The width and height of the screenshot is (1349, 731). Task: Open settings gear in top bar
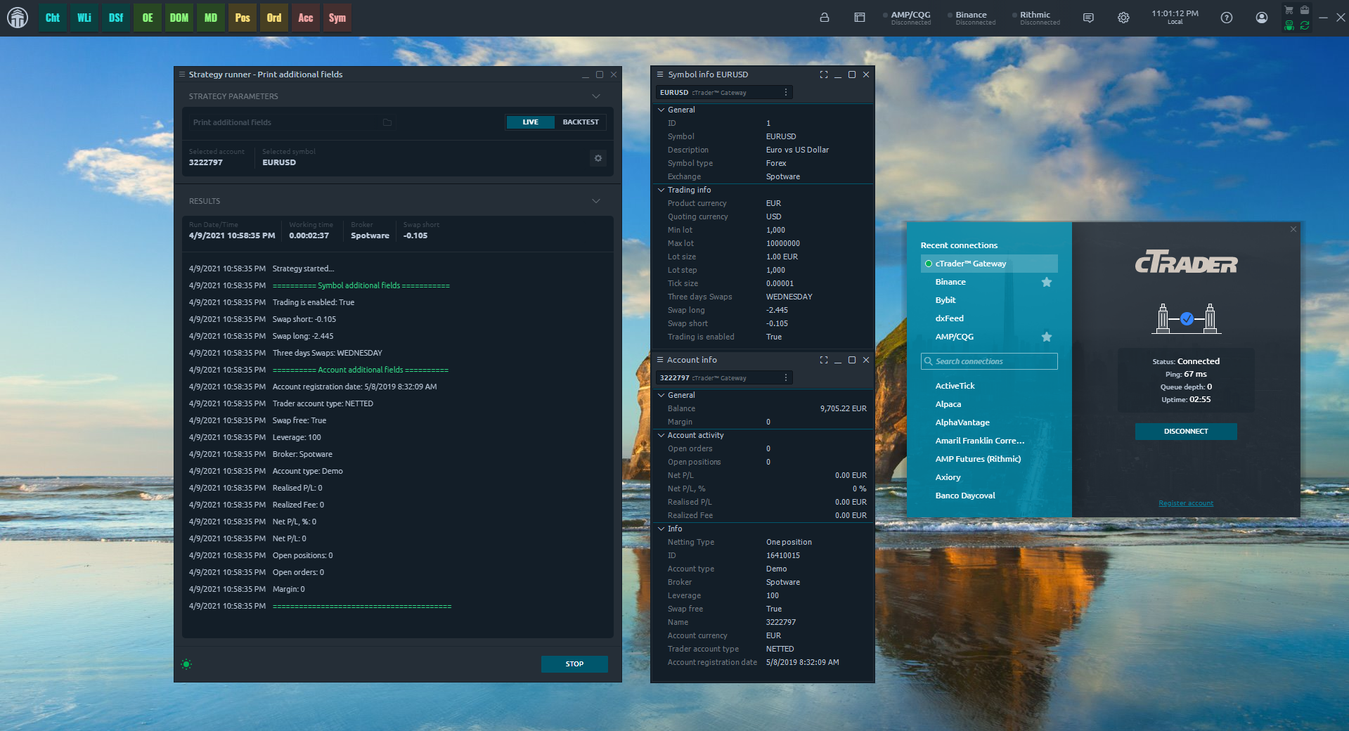pos(1123,18)
